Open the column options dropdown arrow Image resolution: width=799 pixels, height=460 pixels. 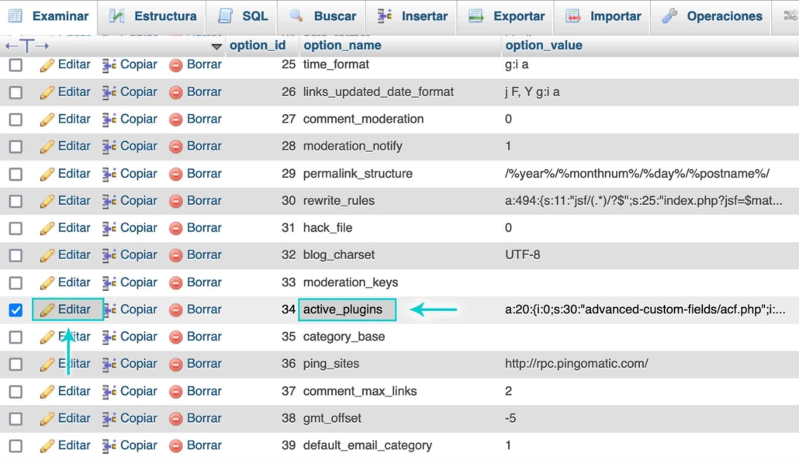tap(216, 47)
